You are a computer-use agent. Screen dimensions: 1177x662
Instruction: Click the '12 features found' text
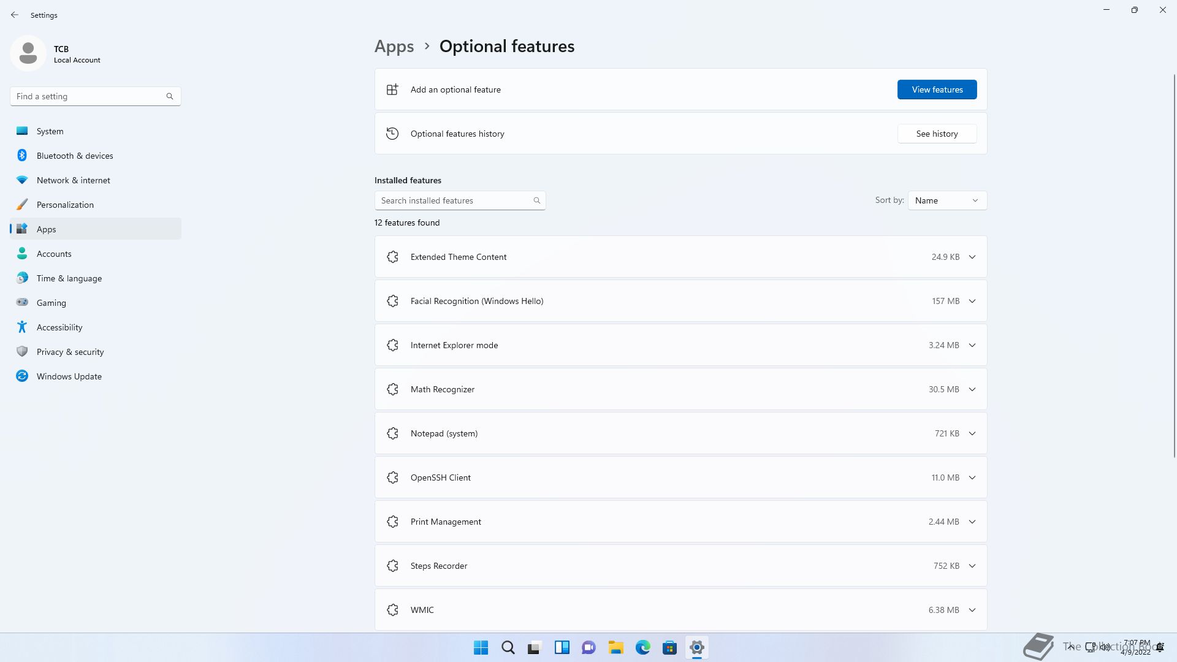coord(407,223)
